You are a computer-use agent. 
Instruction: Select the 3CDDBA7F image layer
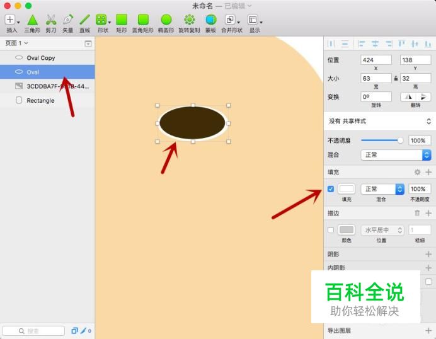tap(47, 86)
